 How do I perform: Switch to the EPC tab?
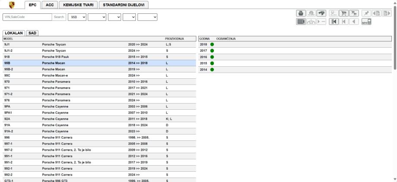pos(33,5)
